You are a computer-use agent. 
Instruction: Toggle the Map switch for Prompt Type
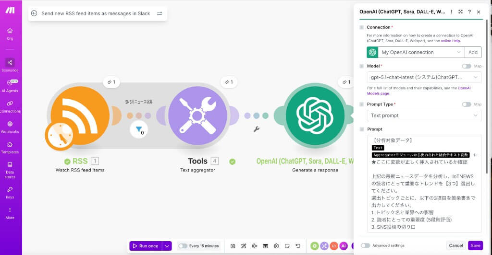coord(466,104)
